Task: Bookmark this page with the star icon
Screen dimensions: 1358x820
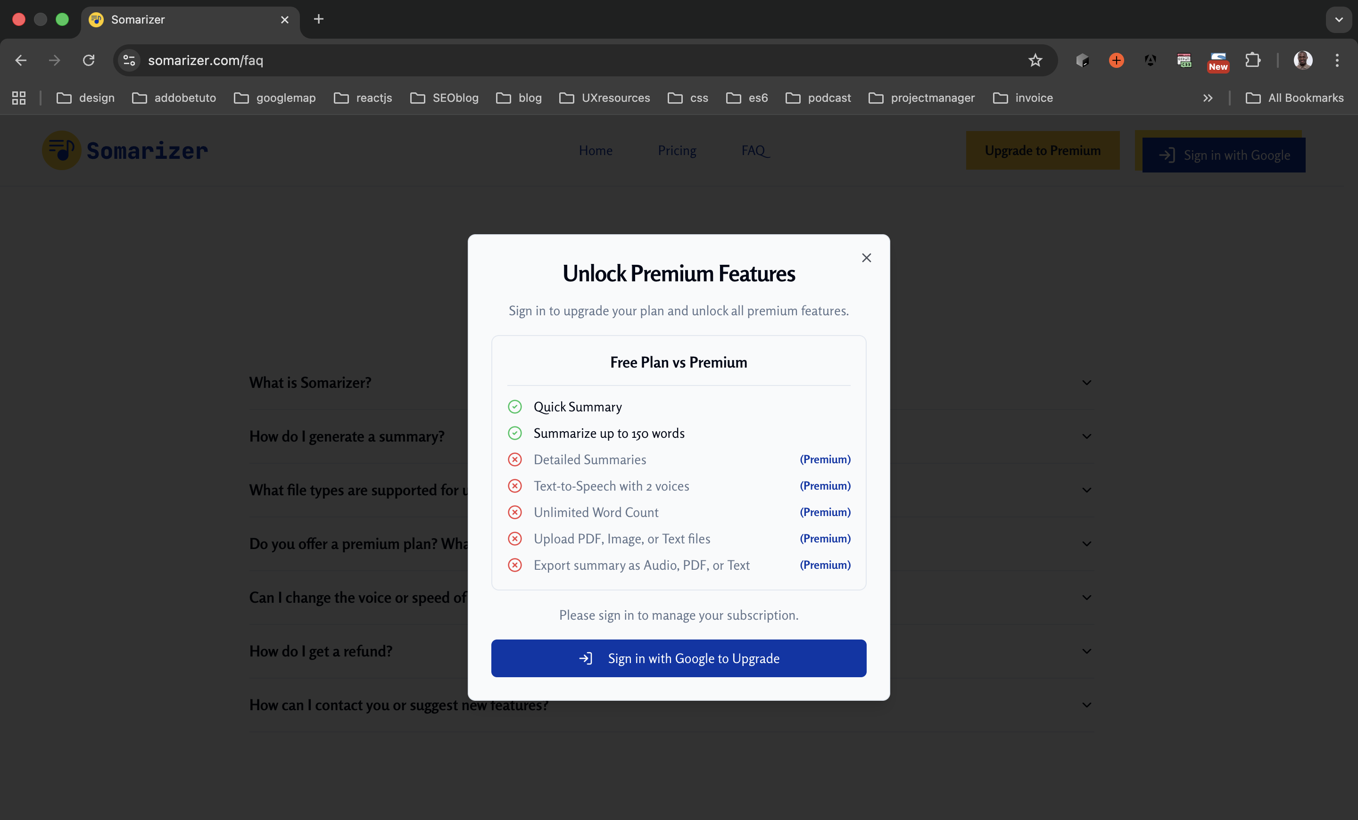Action: tap(1035, 60)
